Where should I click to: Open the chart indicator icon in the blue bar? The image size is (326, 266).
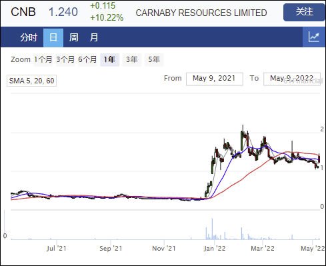click(314, 37)
